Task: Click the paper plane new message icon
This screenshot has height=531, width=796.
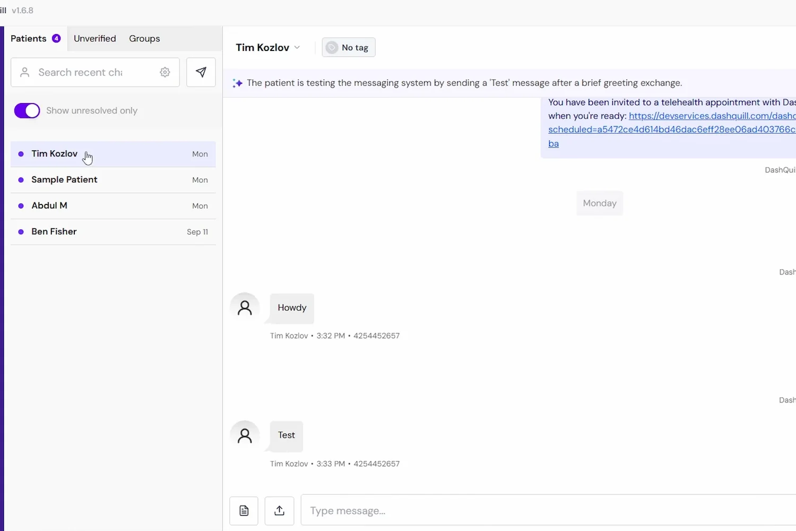Action: pyautogui.click(x=201, y=72)
